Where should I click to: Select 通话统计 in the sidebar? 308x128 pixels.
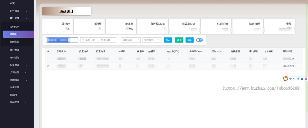[18, 34]
